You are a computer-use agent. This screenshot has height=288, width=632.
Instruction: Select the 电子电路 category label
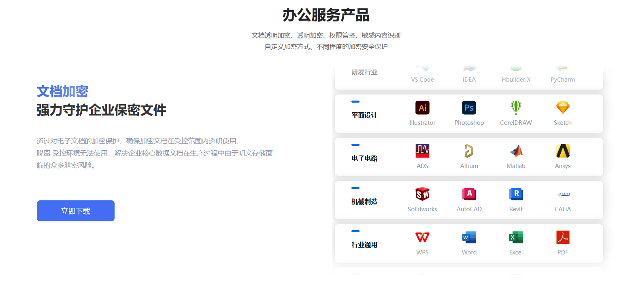click(364, 159)
